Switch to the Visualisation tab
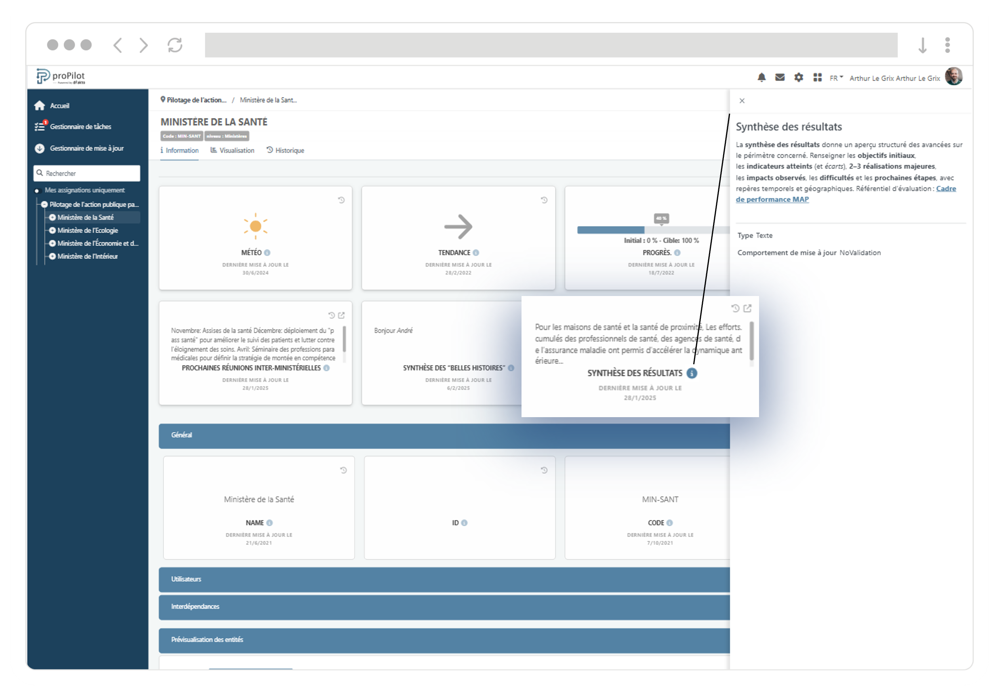This screenshot has width=999, height=697. [232, 151]
